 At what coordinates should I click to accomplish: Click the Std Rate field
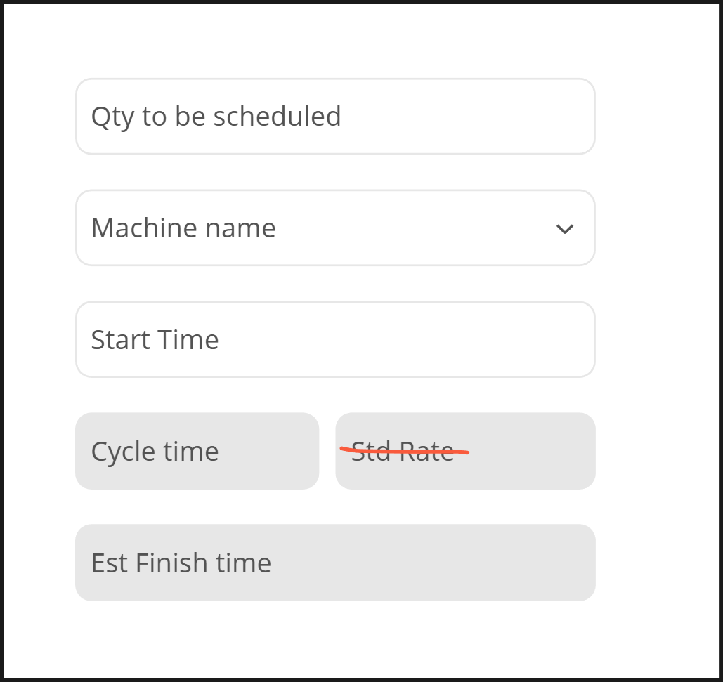pos(465,451)
